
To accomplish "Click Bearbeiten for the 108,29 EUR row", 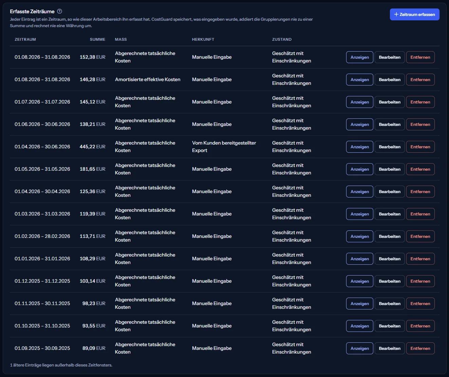I will [390, 259].
